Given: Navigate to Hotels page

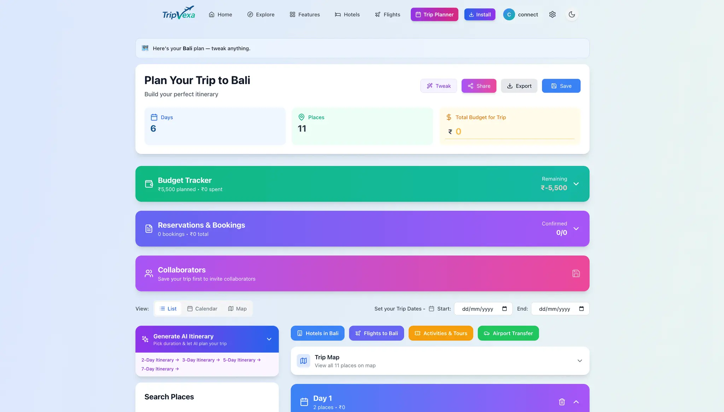Looking at the screenshot, I should [347, 14].
